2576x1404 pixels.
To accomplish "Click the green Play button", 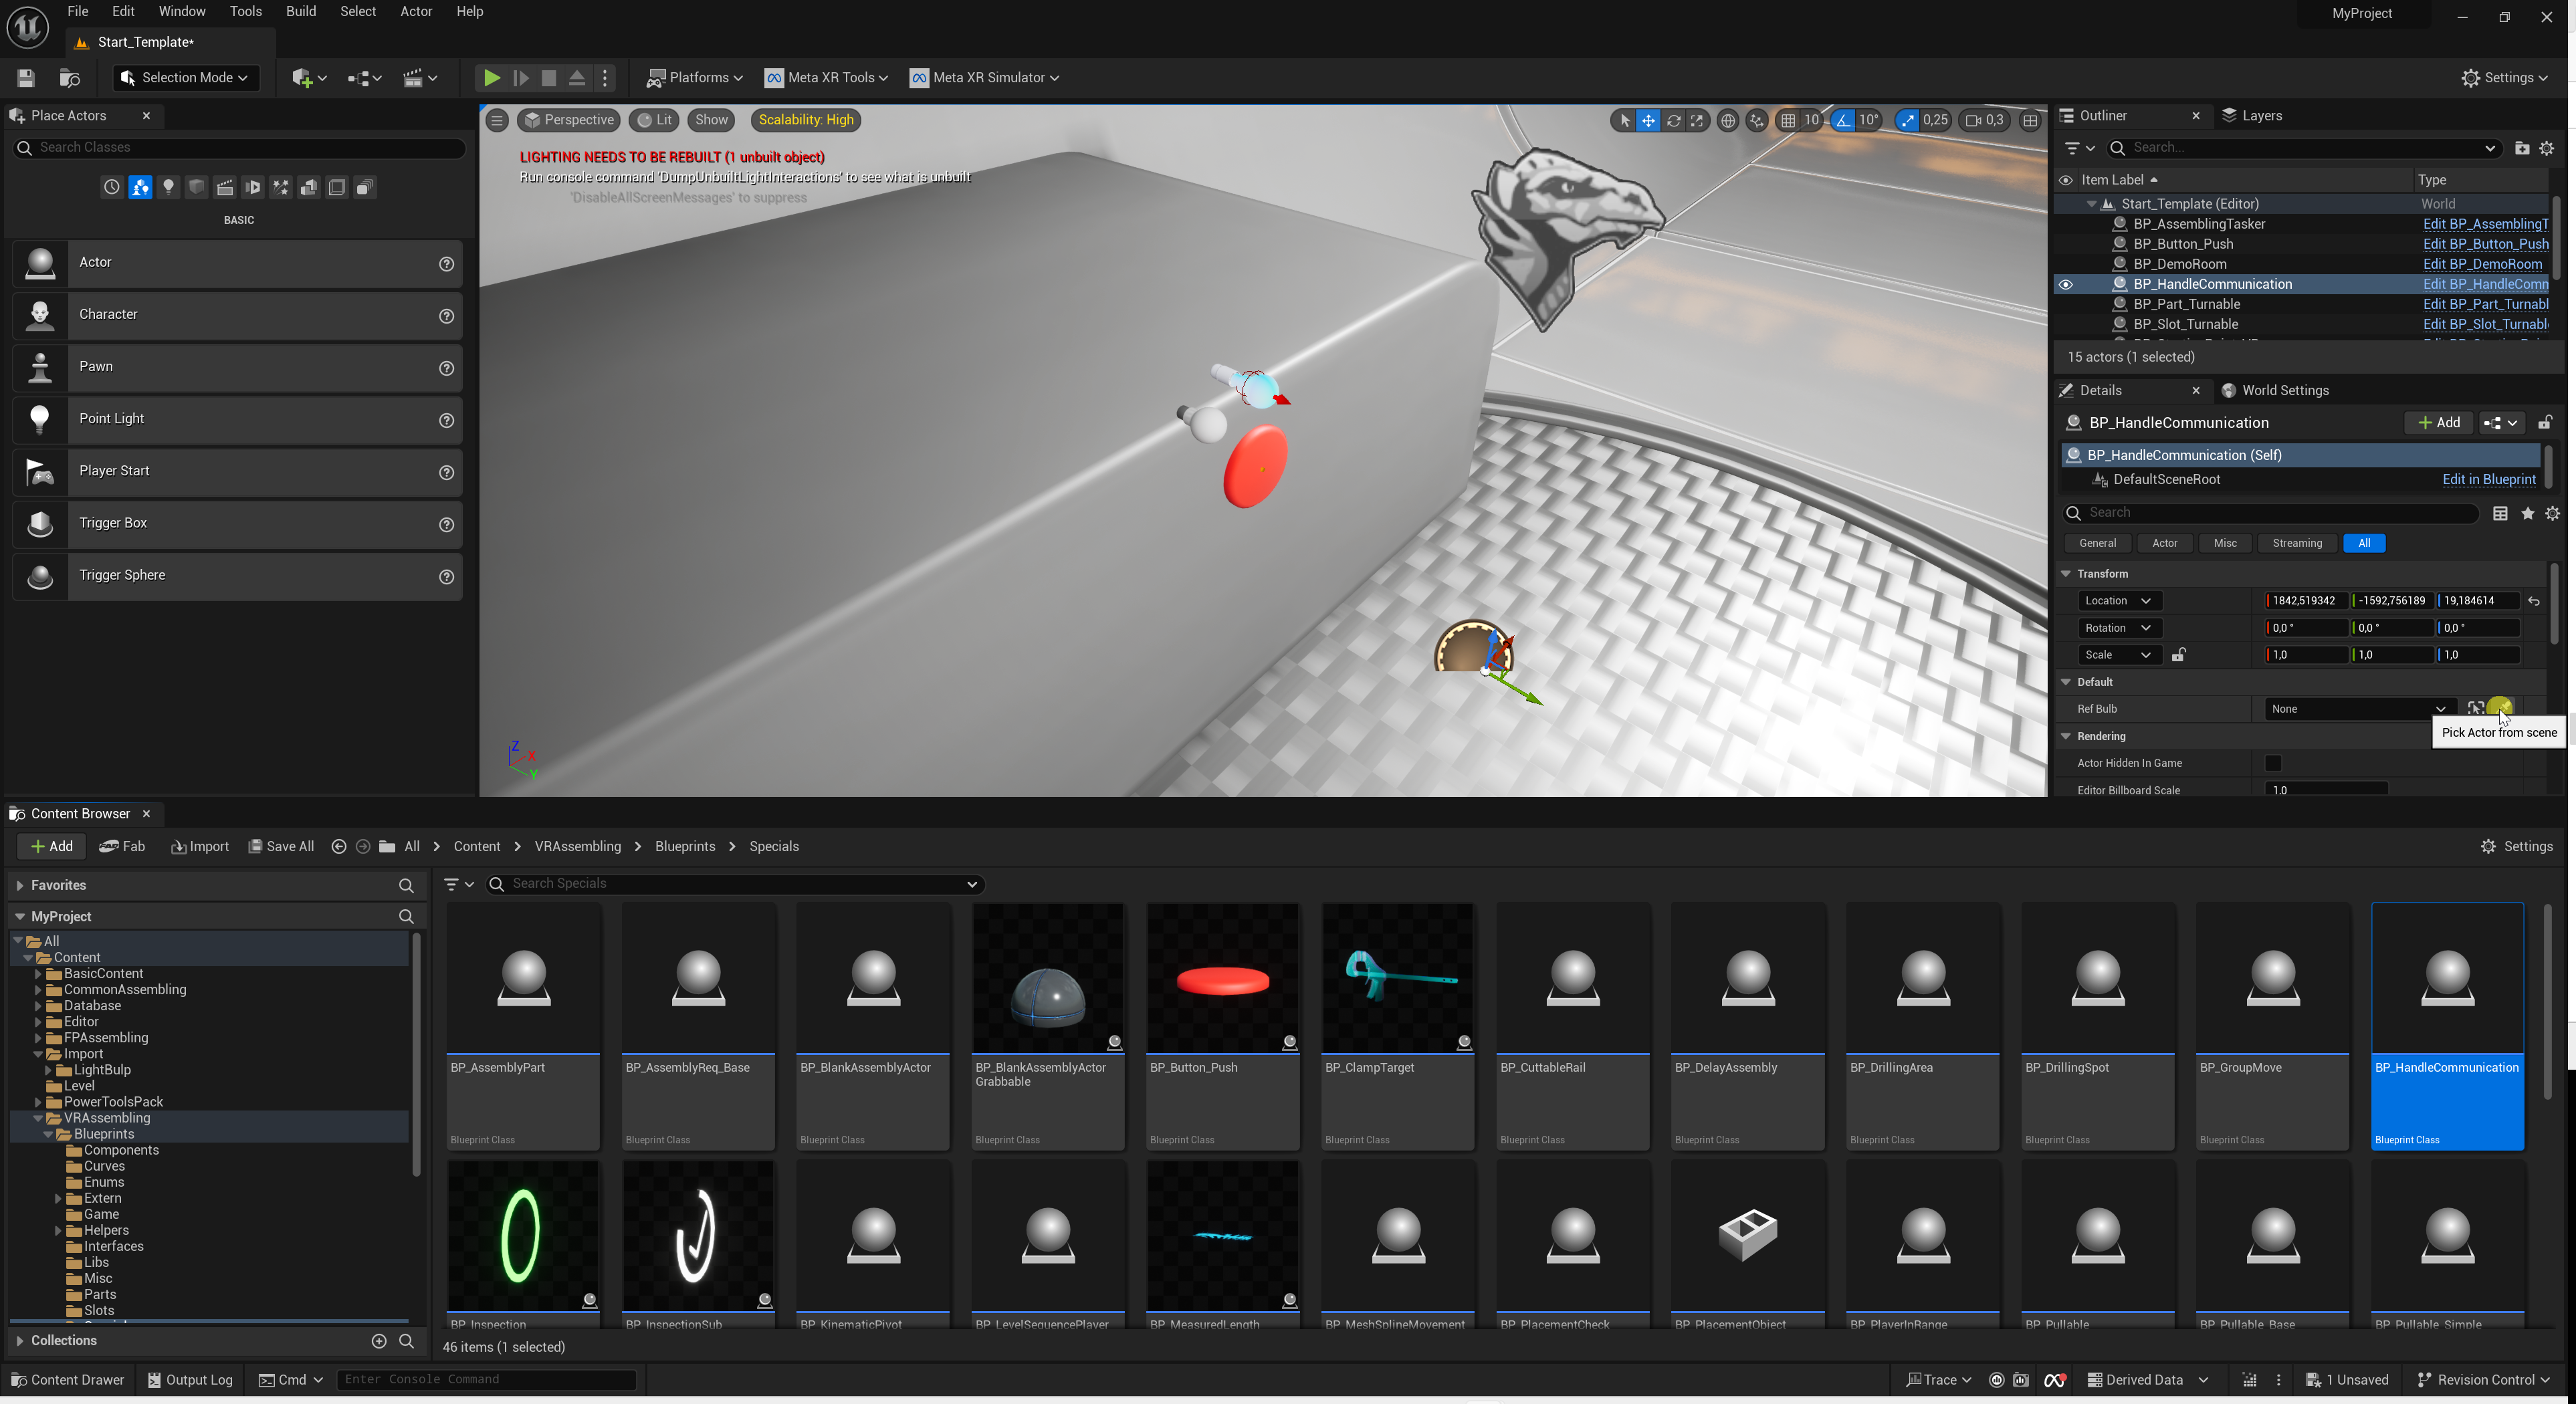I will click(x=491, y=78).
